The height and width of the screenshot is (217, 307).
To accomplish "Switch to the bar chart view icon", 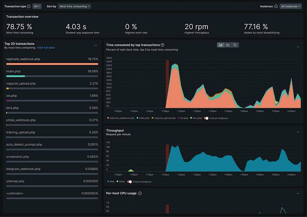I will point(228,45).
